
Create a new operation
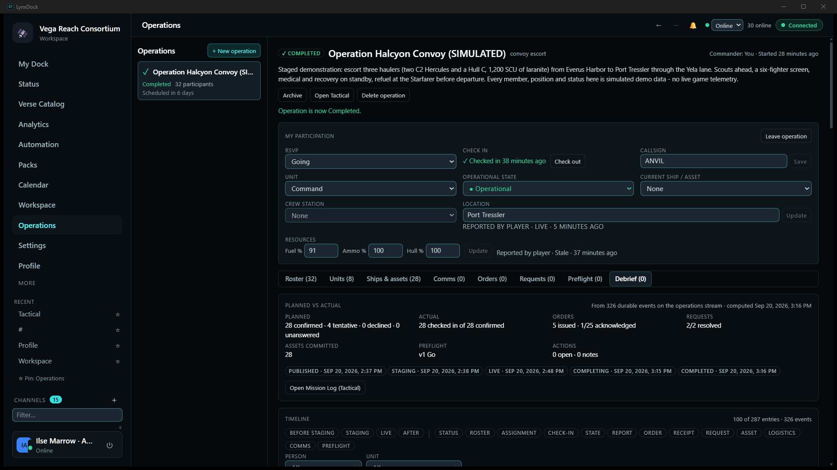(234, 51)
